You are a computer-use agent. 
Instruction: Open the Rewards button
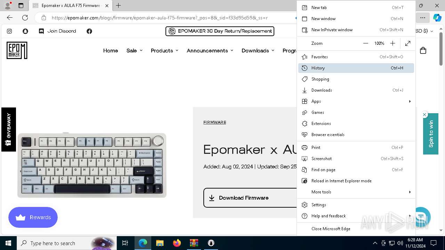point(33,217)
